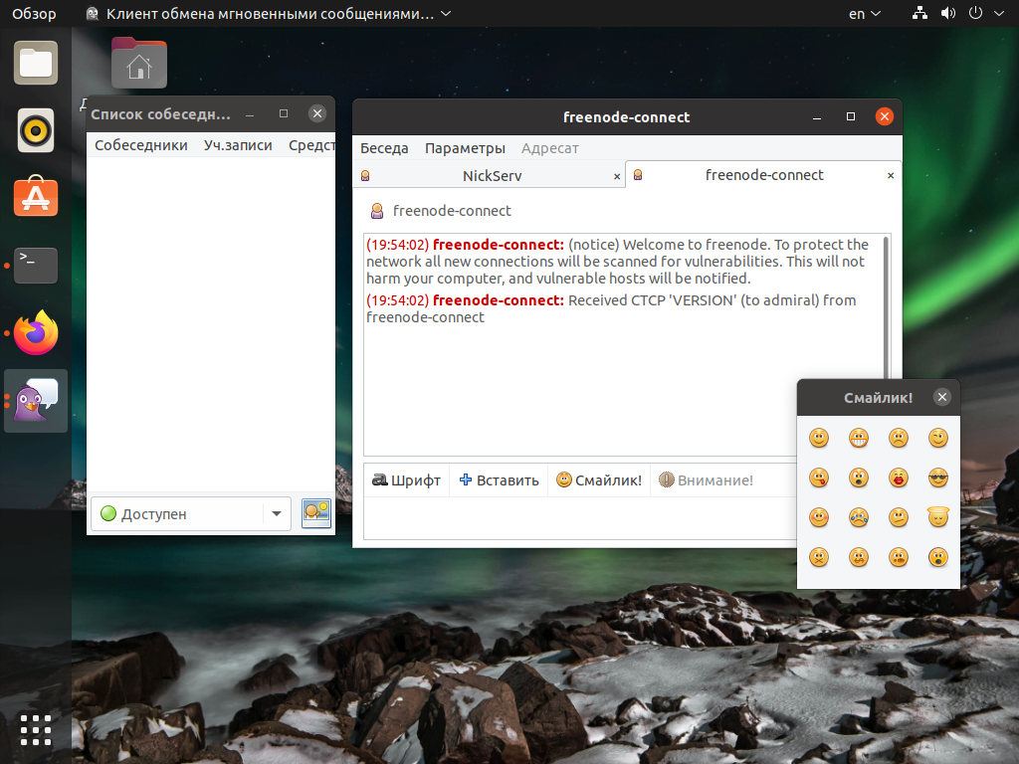Viewport: 1019px width, 764px height.
Task: Open the Шрифт formatting menu
Action: [406, 480]
